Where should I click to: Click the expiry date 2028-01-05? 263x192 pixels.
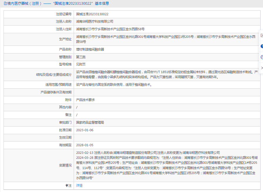[x=85, y=145]
